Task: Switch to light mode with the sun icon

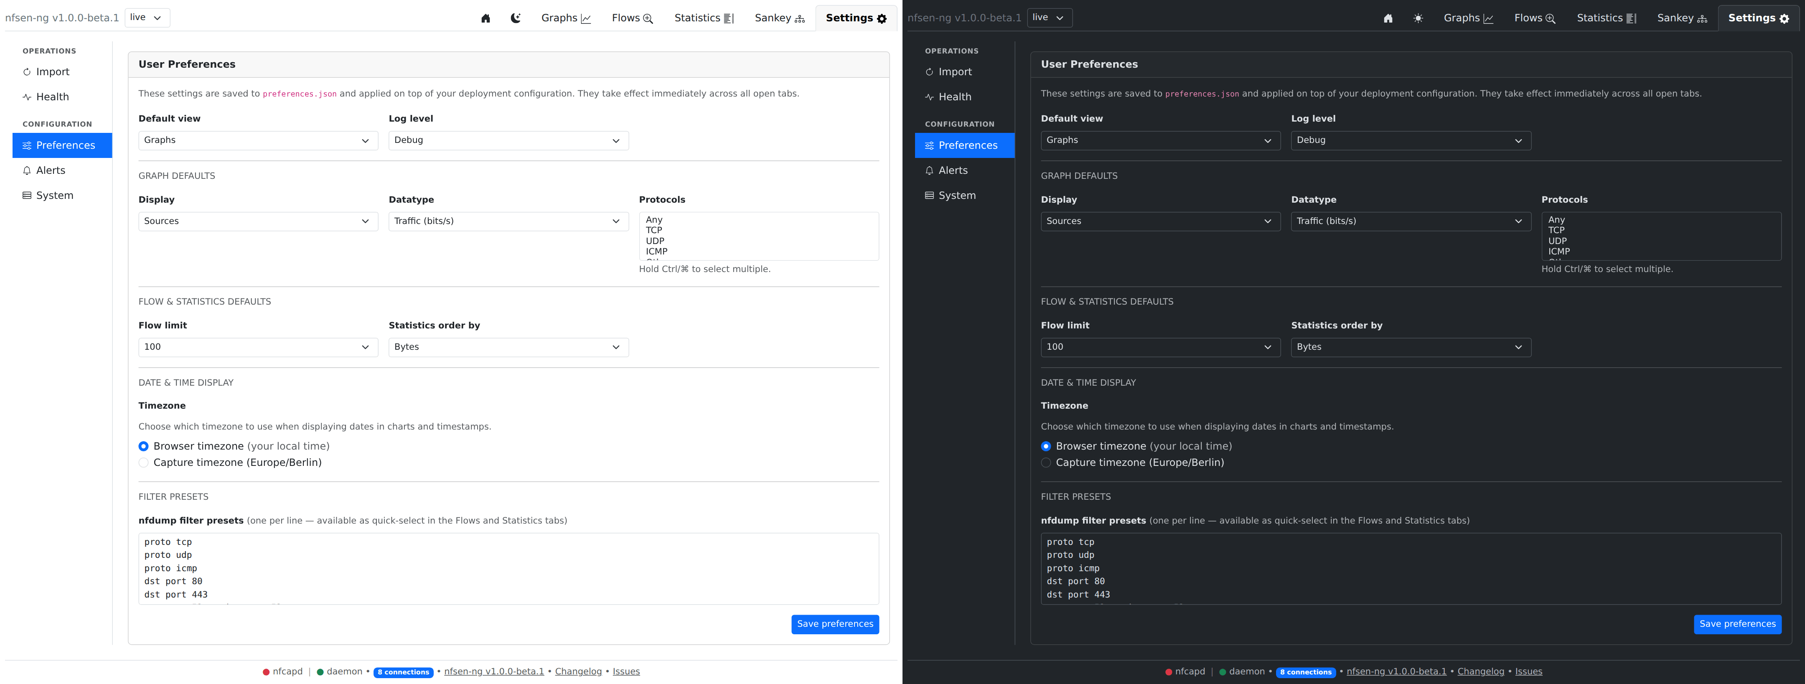Action: coord(1418,18)
